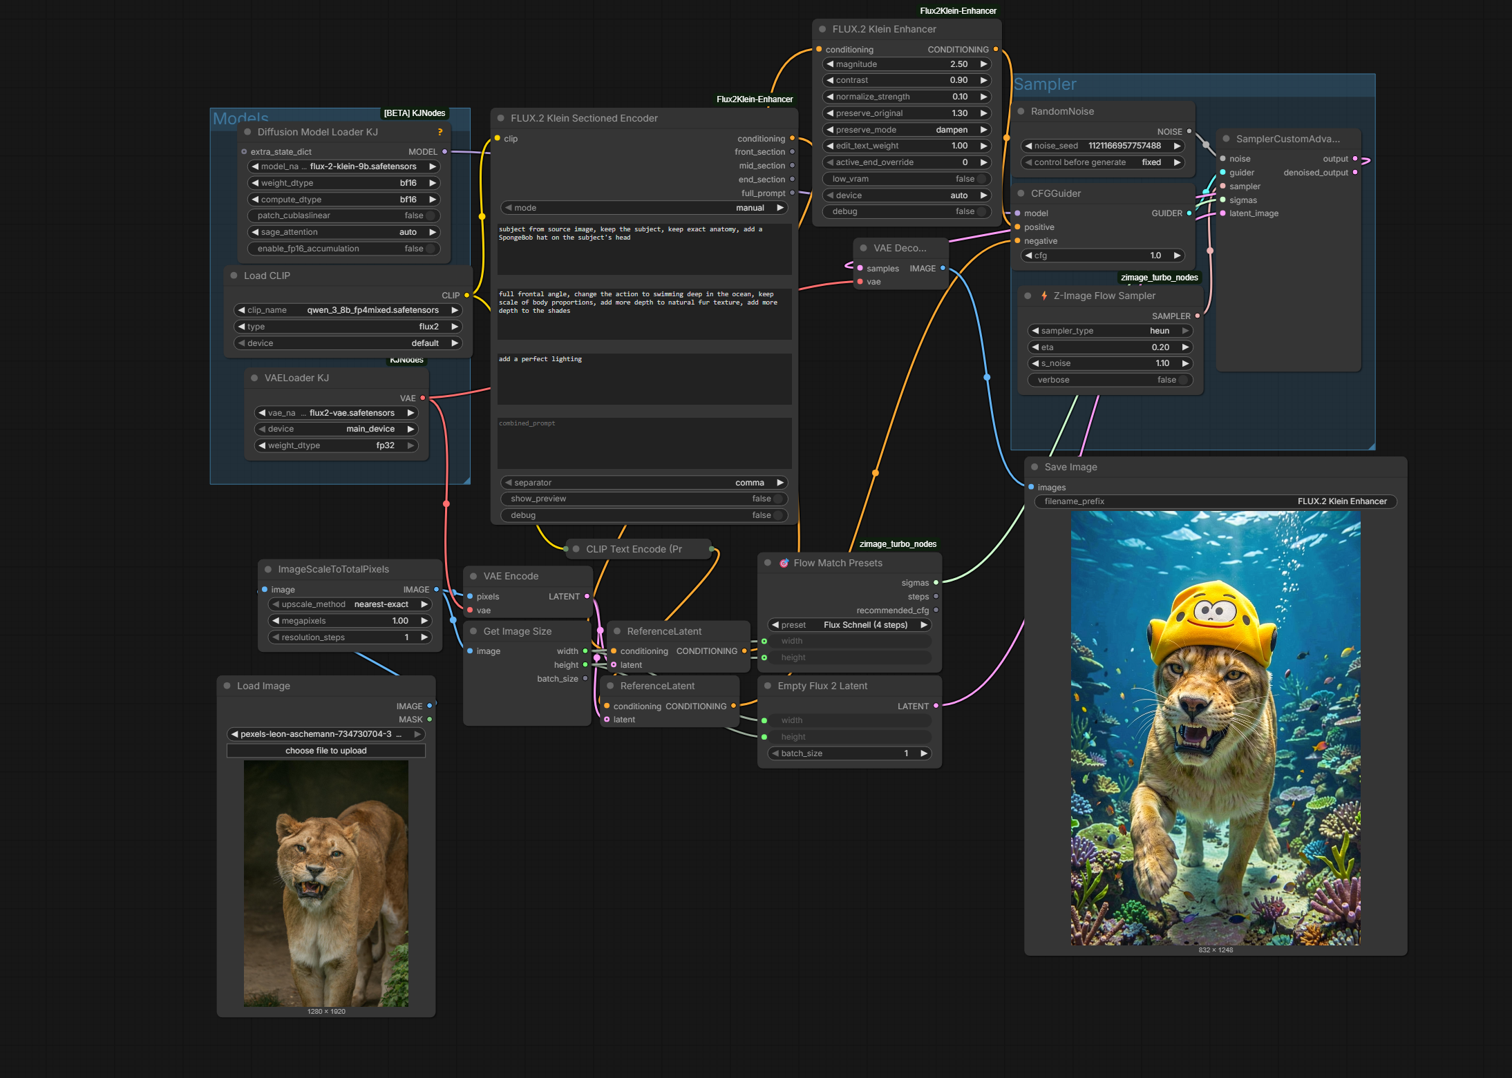The image size is (1512, 1078).
Task: Open preset dropdown showing Flux Schnell
Action: pos(850,625)
